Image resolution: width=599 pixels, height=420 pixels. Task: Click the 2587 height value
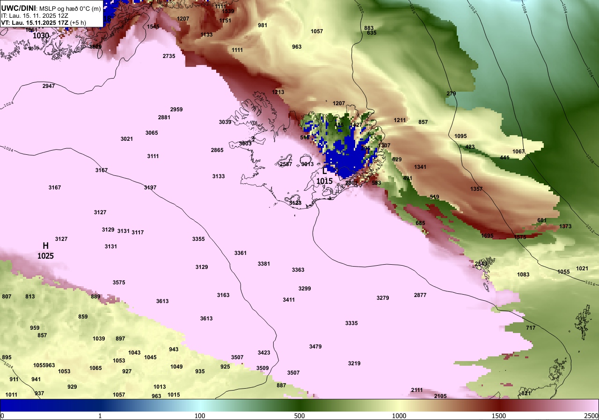[286, 164]
